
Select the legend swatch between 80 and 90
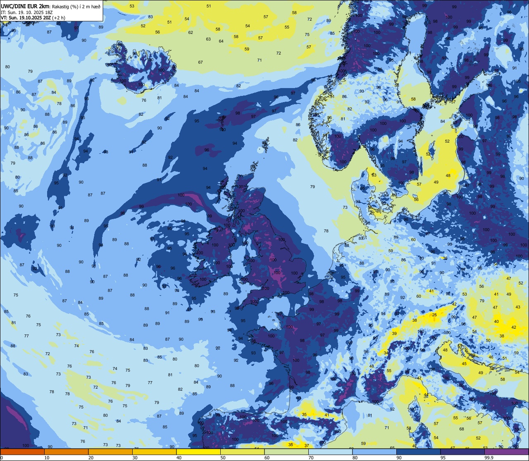point(374,451)
